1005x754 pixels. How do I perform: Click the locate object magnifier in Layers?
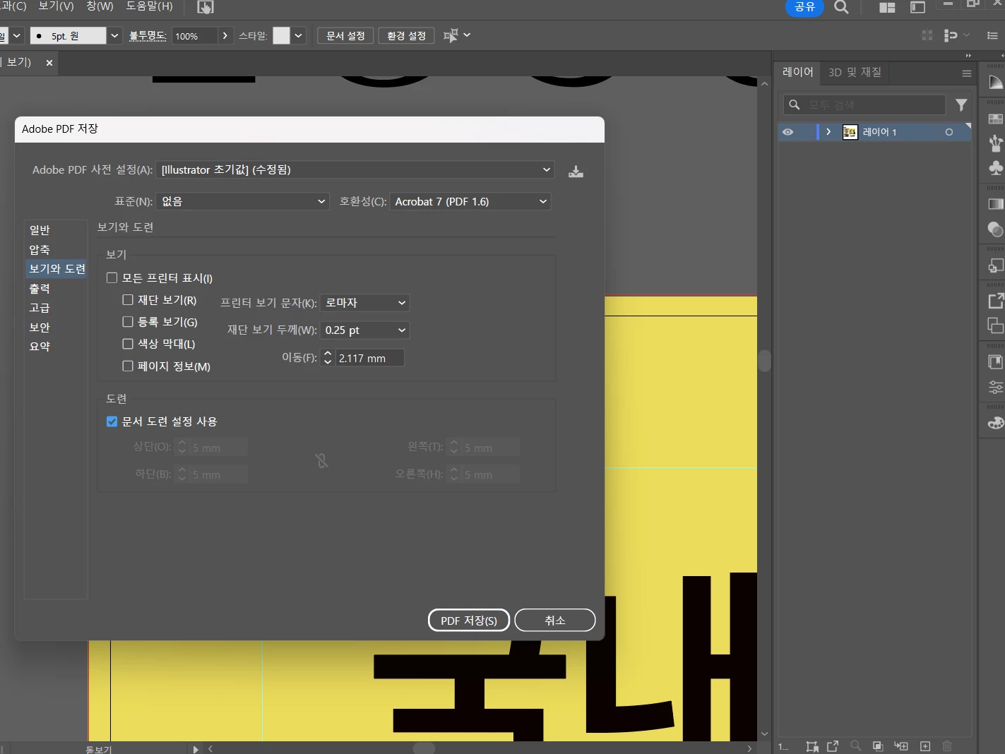coord(856,746)
